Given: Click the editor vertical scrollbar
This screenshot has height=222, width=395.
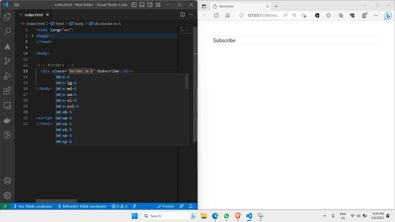Looking at the screenshot, I should [x=195, y=84].
